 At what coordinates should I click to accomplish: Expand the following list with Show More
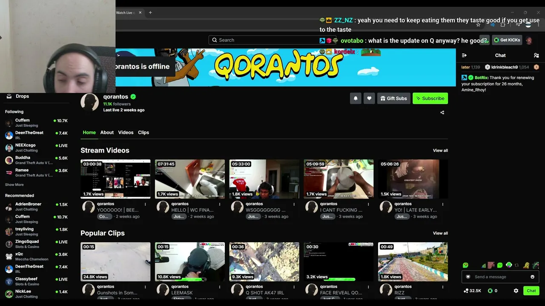(14, 185)
